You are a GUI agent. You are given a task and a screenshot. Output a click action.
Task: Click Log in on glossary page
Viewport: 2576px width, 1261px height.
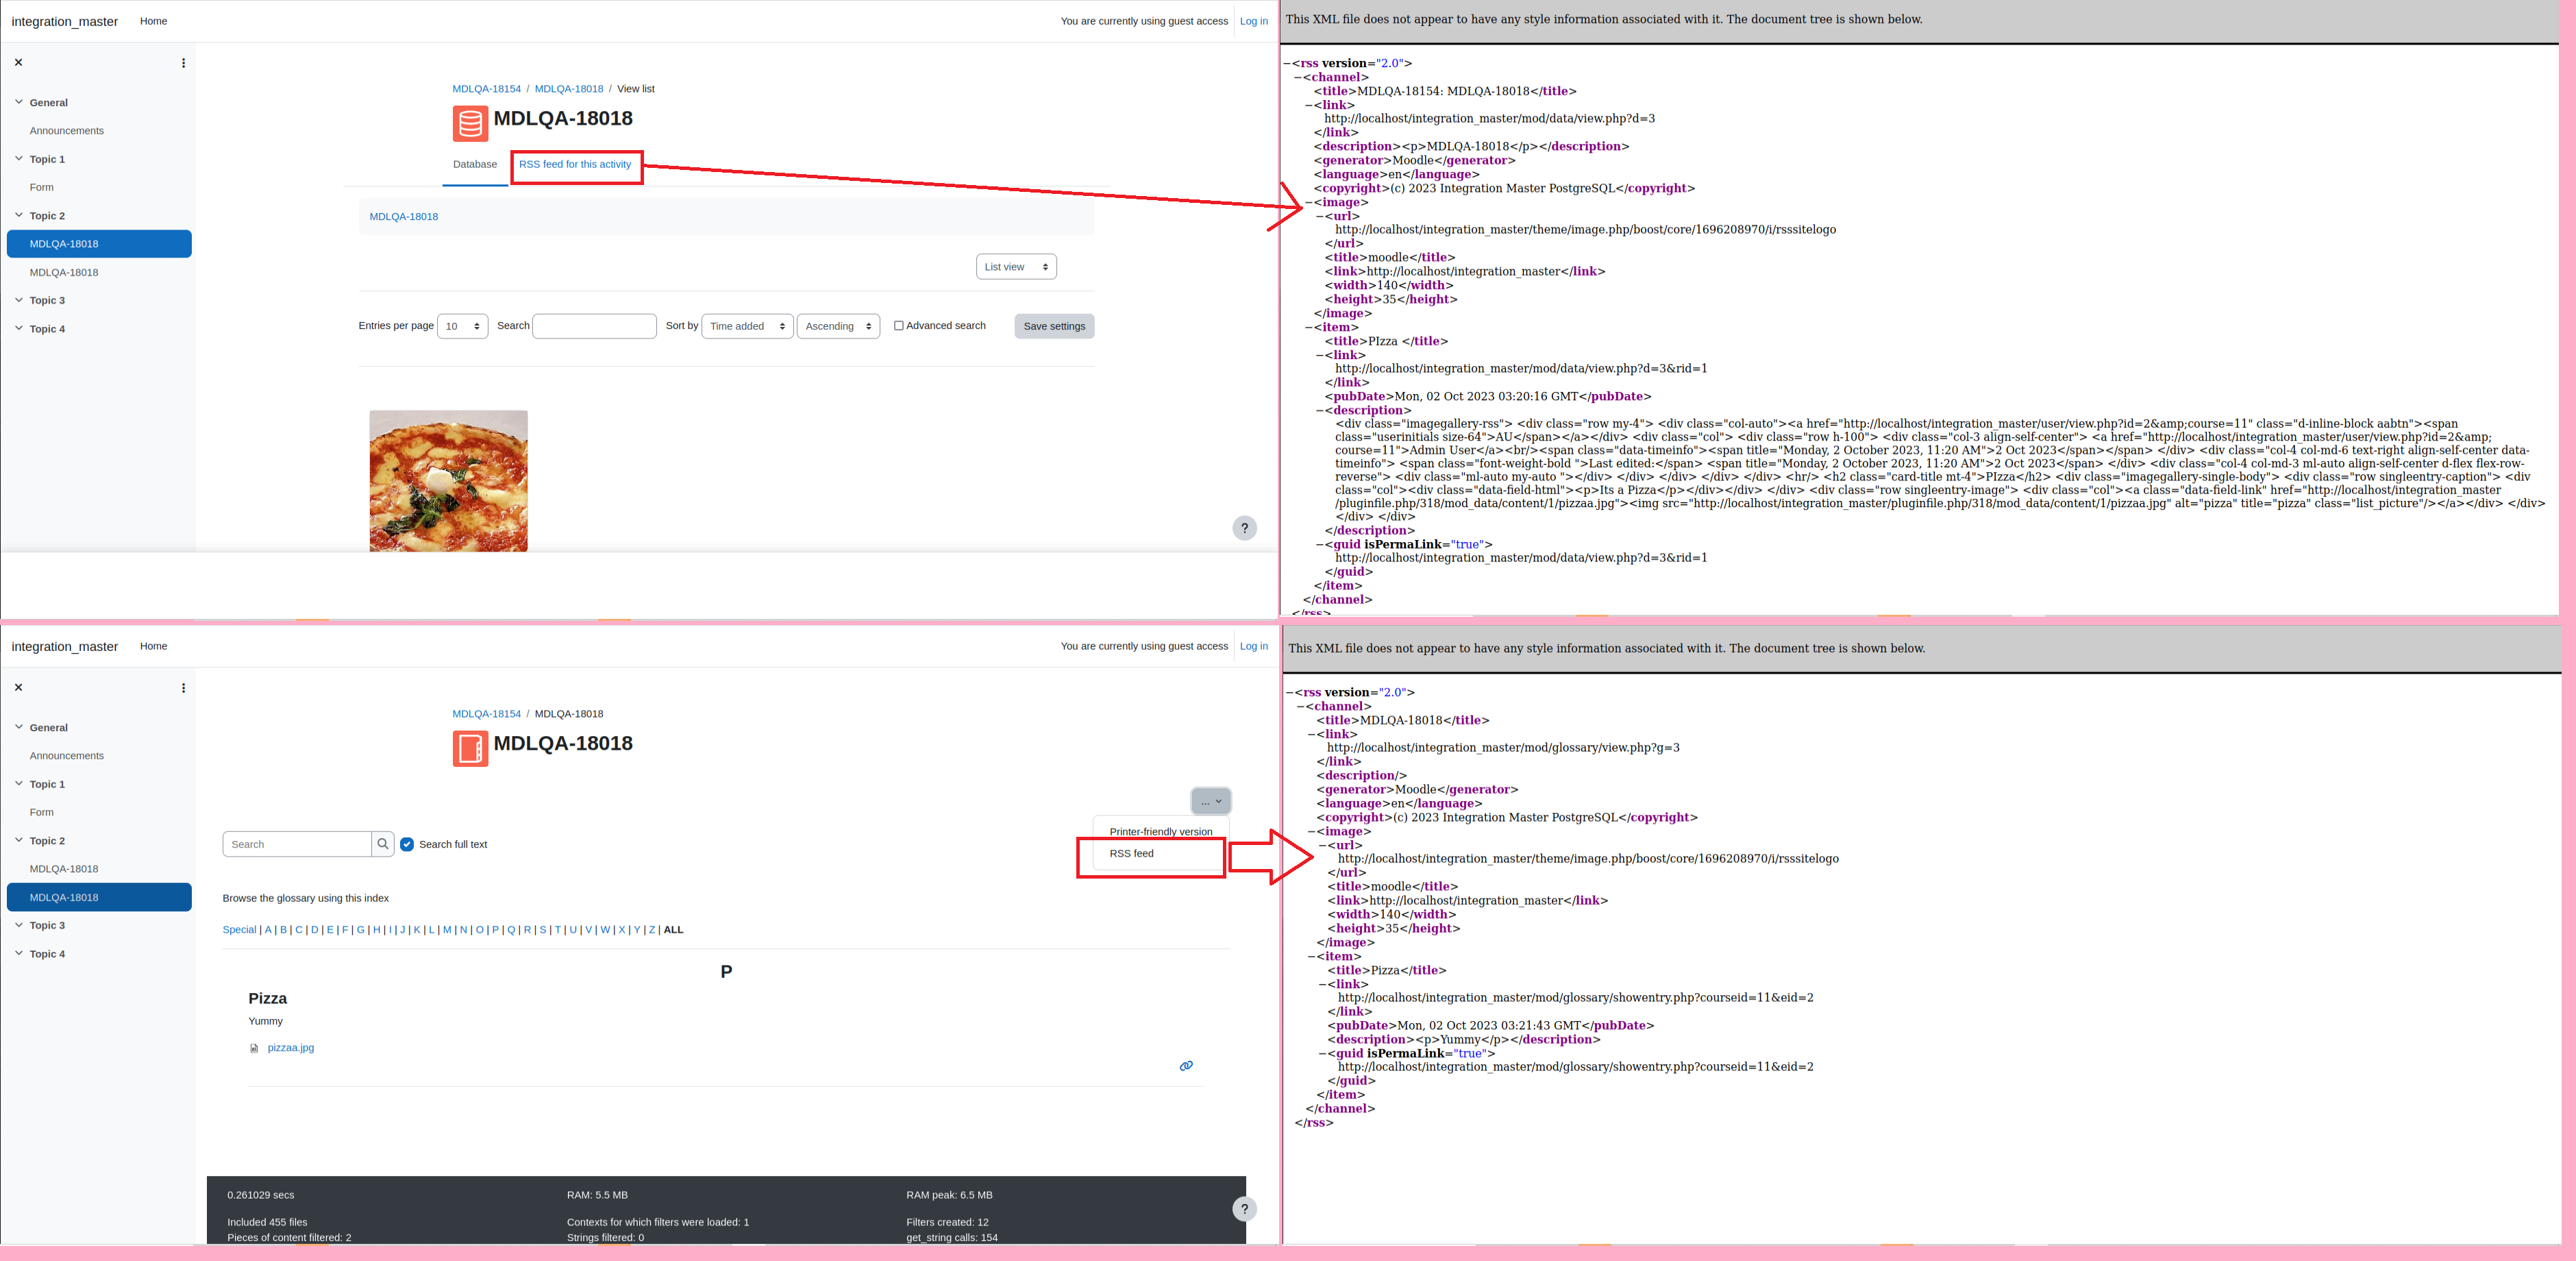[x=1253, y=646]
